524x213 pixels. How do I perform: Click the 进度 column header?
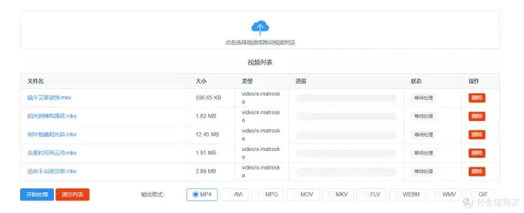(x=301, y=81)
